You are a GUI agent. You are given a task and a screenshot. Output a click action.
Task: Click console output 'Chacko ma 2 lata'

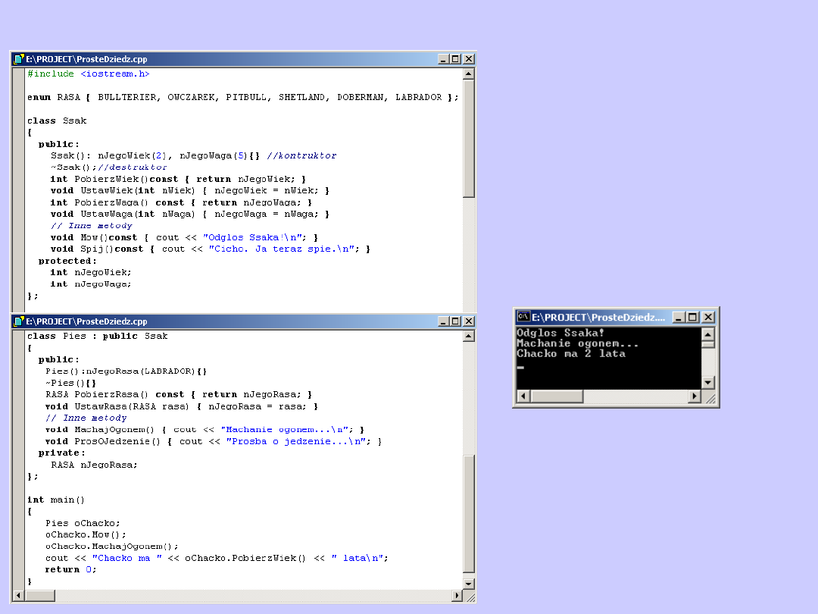tap(571, 353)
